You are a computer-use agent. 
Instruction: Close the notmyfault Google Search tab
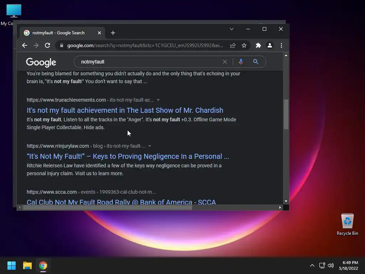tap(99, 33)
